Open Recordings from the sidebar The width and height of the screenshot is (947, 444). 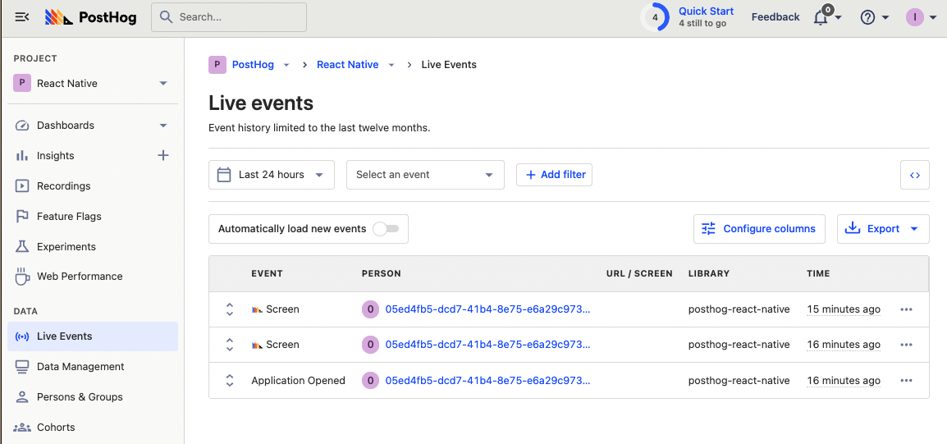63,186
